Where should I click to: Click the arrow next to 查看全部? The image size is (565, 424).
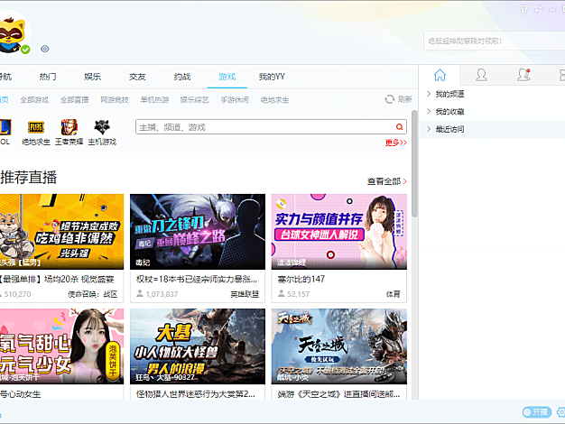coord(404,181)
